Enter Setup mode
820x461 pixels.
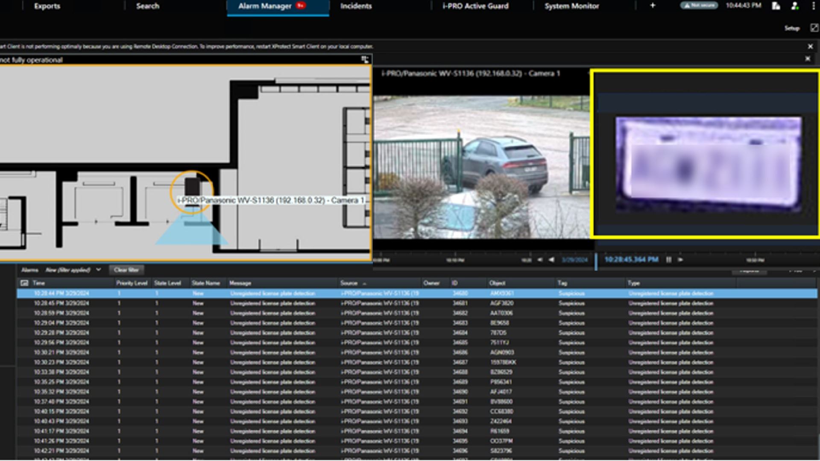[x=792, y=28]
